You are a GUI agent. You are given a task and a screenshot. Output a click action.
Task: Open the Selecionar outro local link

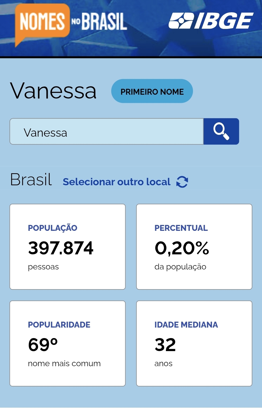point(117,182)
